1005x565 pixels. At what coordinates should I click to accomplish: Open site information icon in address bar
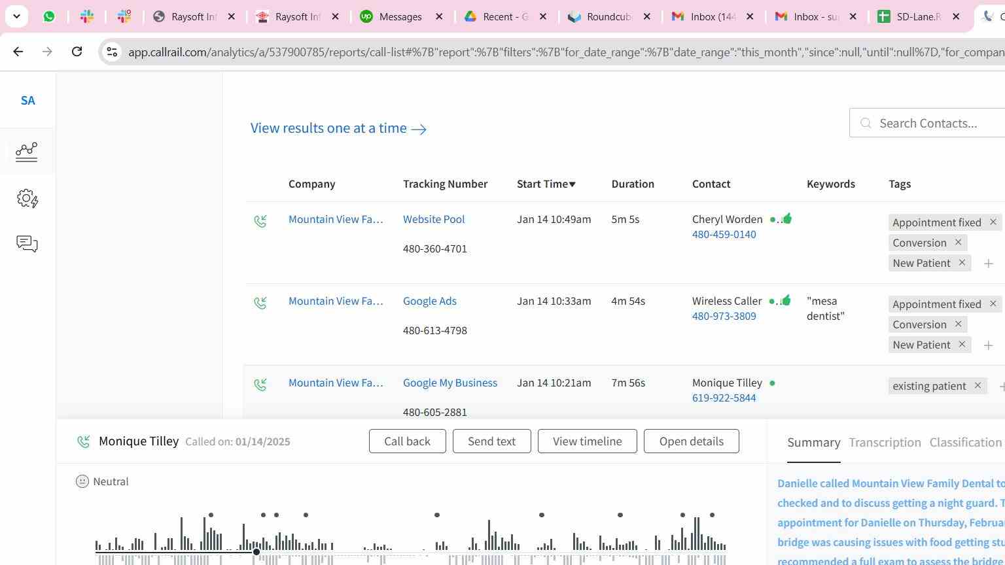[112, 52]
